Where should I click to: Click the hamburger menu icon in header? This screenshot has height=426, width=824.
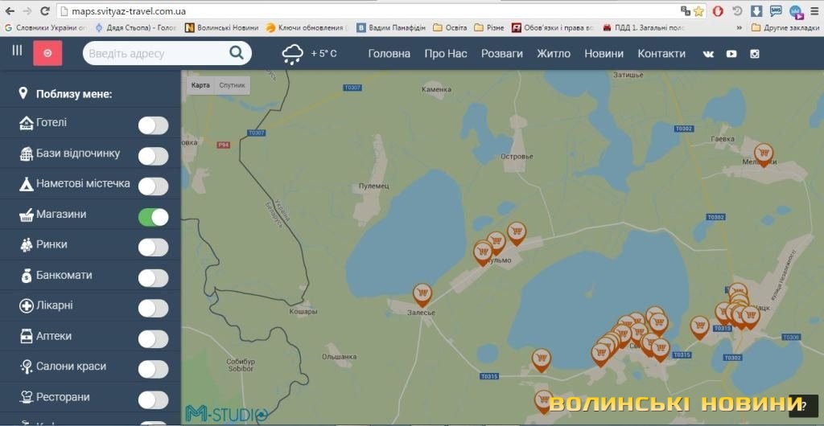click(x=17, y=51)
